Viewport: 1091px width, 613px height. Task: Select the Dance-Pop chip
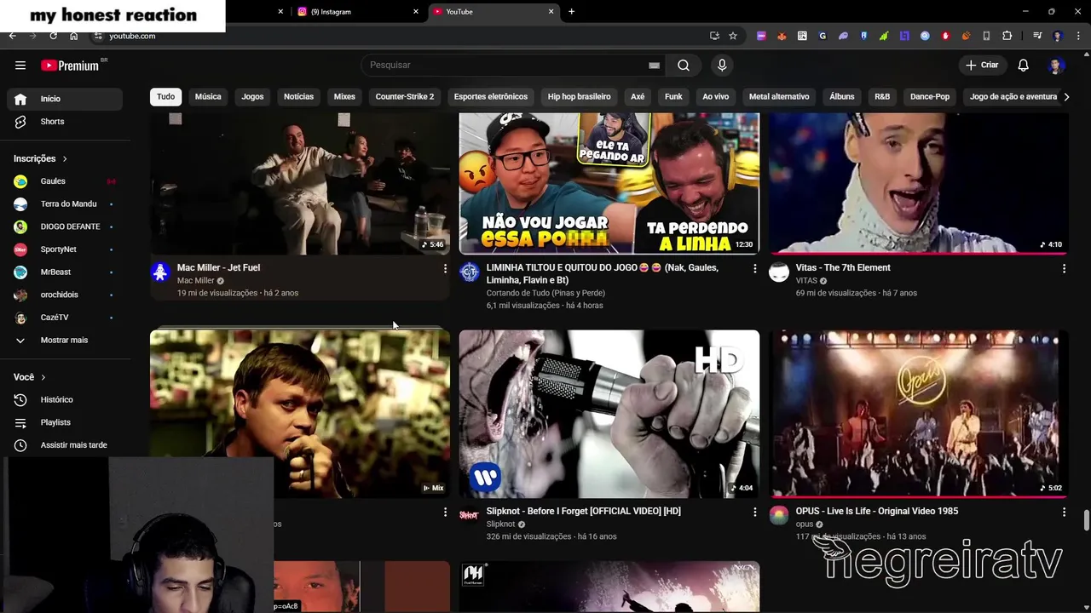[930, 97]
